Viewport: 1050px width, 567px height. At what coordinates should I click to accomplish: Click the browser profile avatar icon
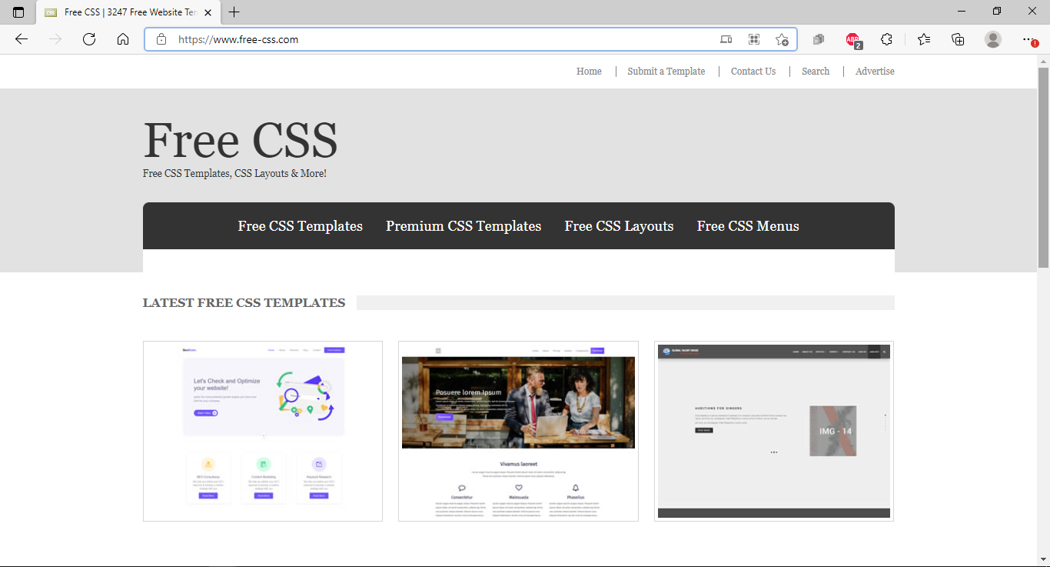[993, 39]
